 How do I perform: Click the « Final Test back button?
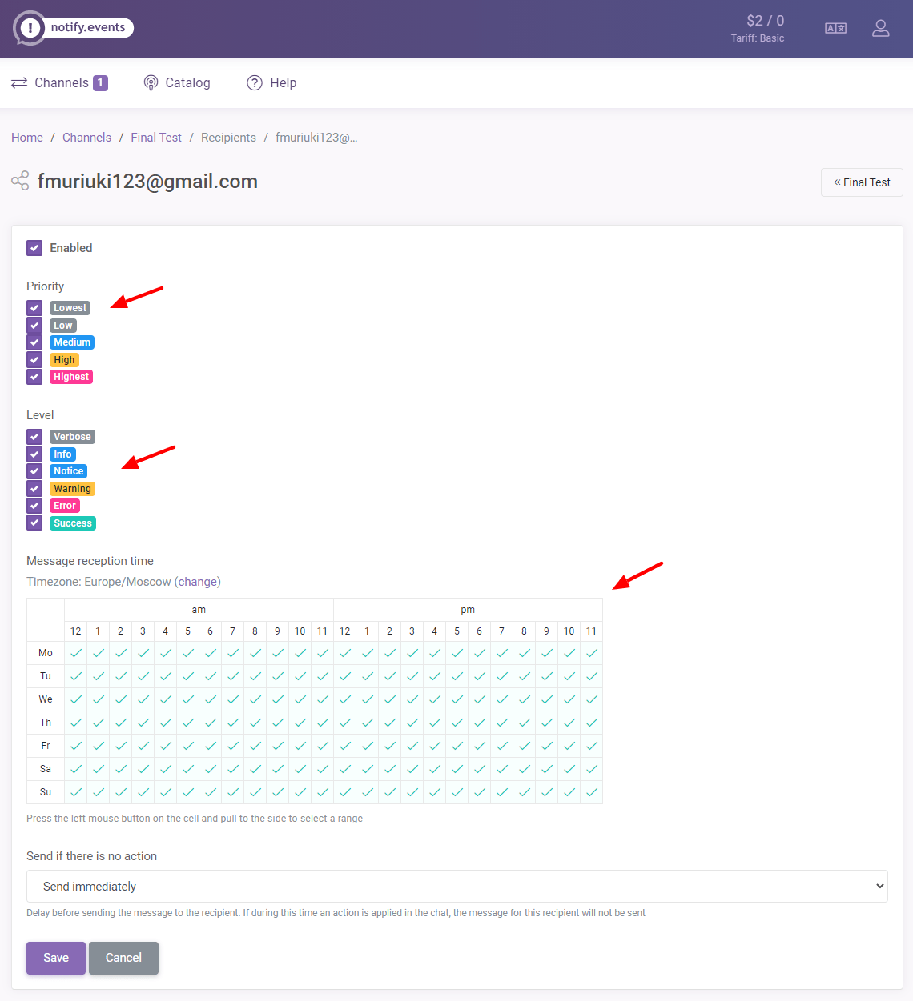coord(862,182)
